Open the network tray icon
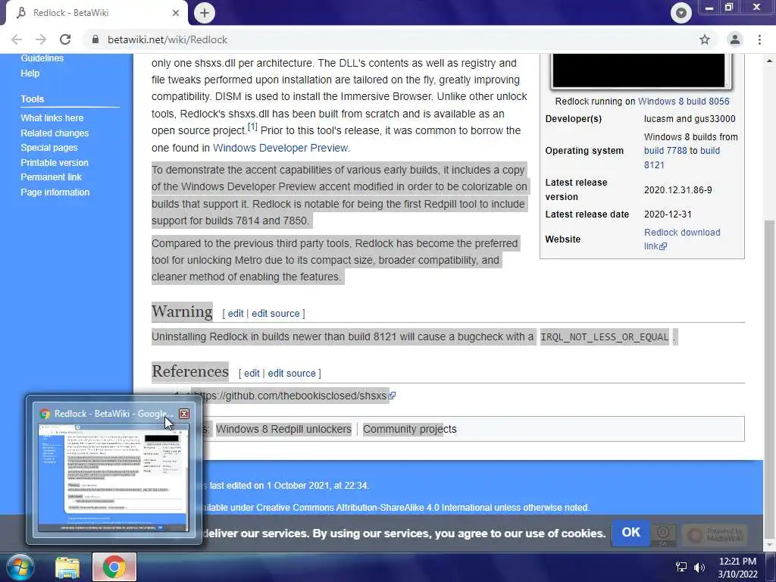 tap(681, 567)
